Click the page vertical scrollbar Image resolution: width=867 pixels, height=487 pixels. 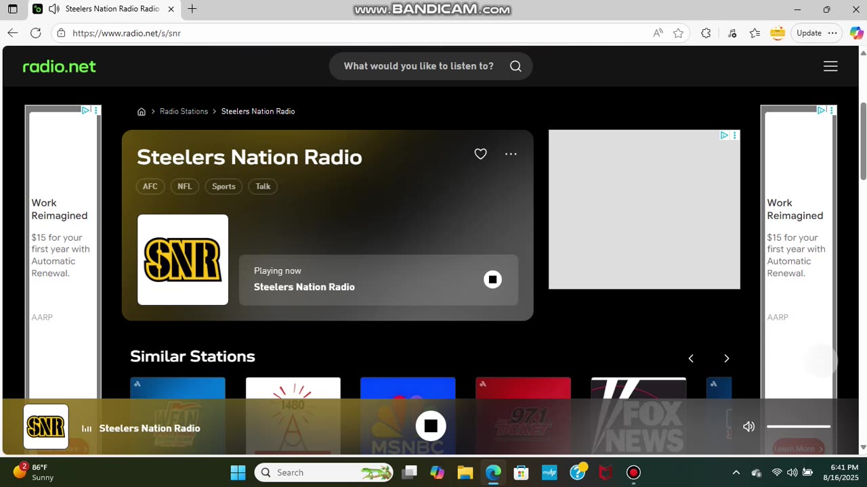pos(863,142)
